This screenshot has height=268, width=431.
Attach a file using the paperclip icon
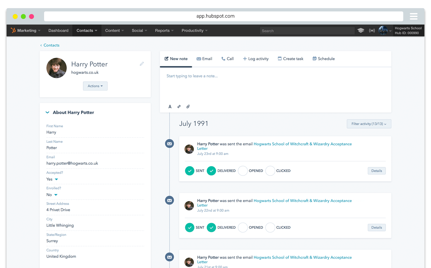pos(188,107)
